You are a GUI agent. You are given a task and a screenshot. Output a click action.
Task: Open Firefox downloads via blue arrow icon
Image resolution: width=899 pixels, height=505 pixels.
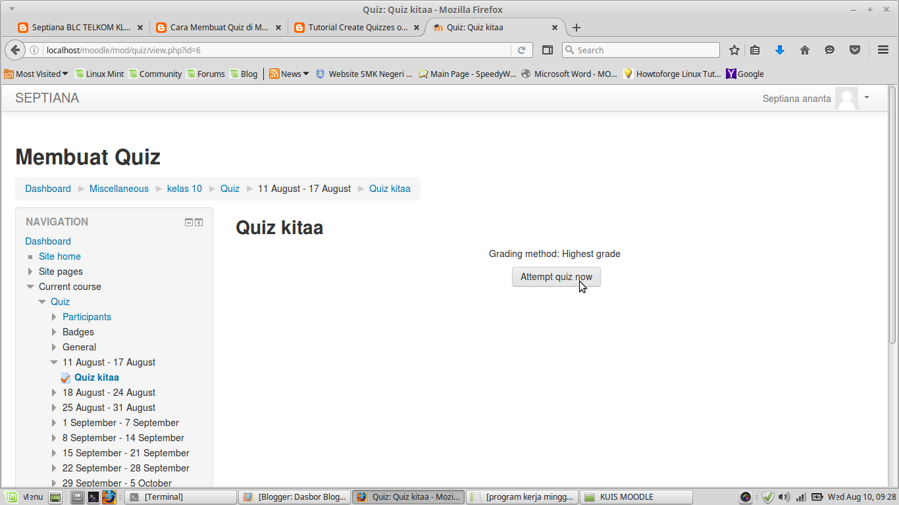click(779, 49)
